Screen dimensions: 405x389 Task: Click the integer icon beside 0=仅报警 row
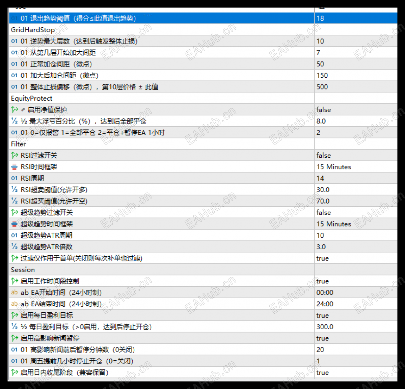[14, 133]
